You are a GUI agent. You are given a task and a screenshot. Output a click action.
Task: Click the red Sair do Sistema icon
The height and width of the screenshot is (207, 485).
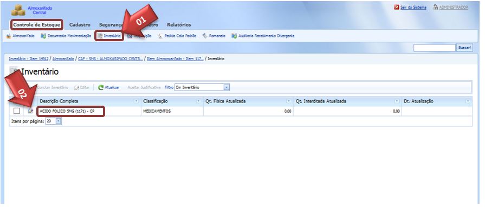pyautogui.click(x=396, y=7)
